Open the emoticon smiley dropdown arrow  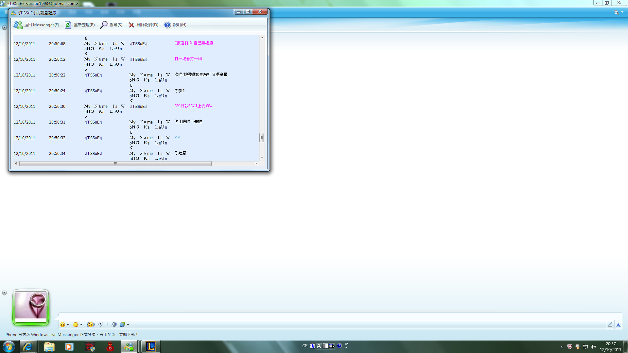(x=68, y=325)
